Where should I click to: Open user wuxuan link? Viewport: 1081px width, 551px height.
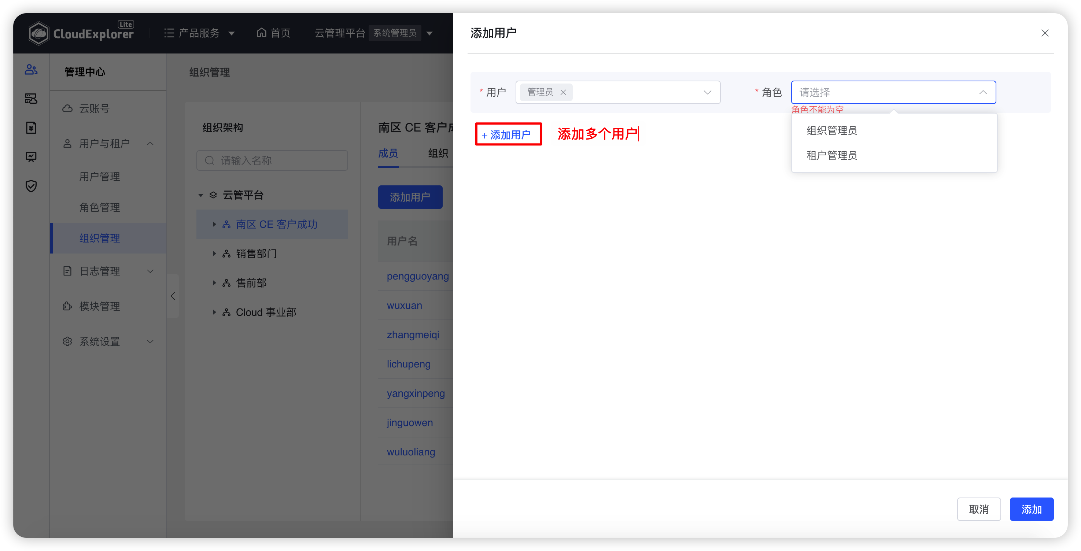tap(404, 306)
